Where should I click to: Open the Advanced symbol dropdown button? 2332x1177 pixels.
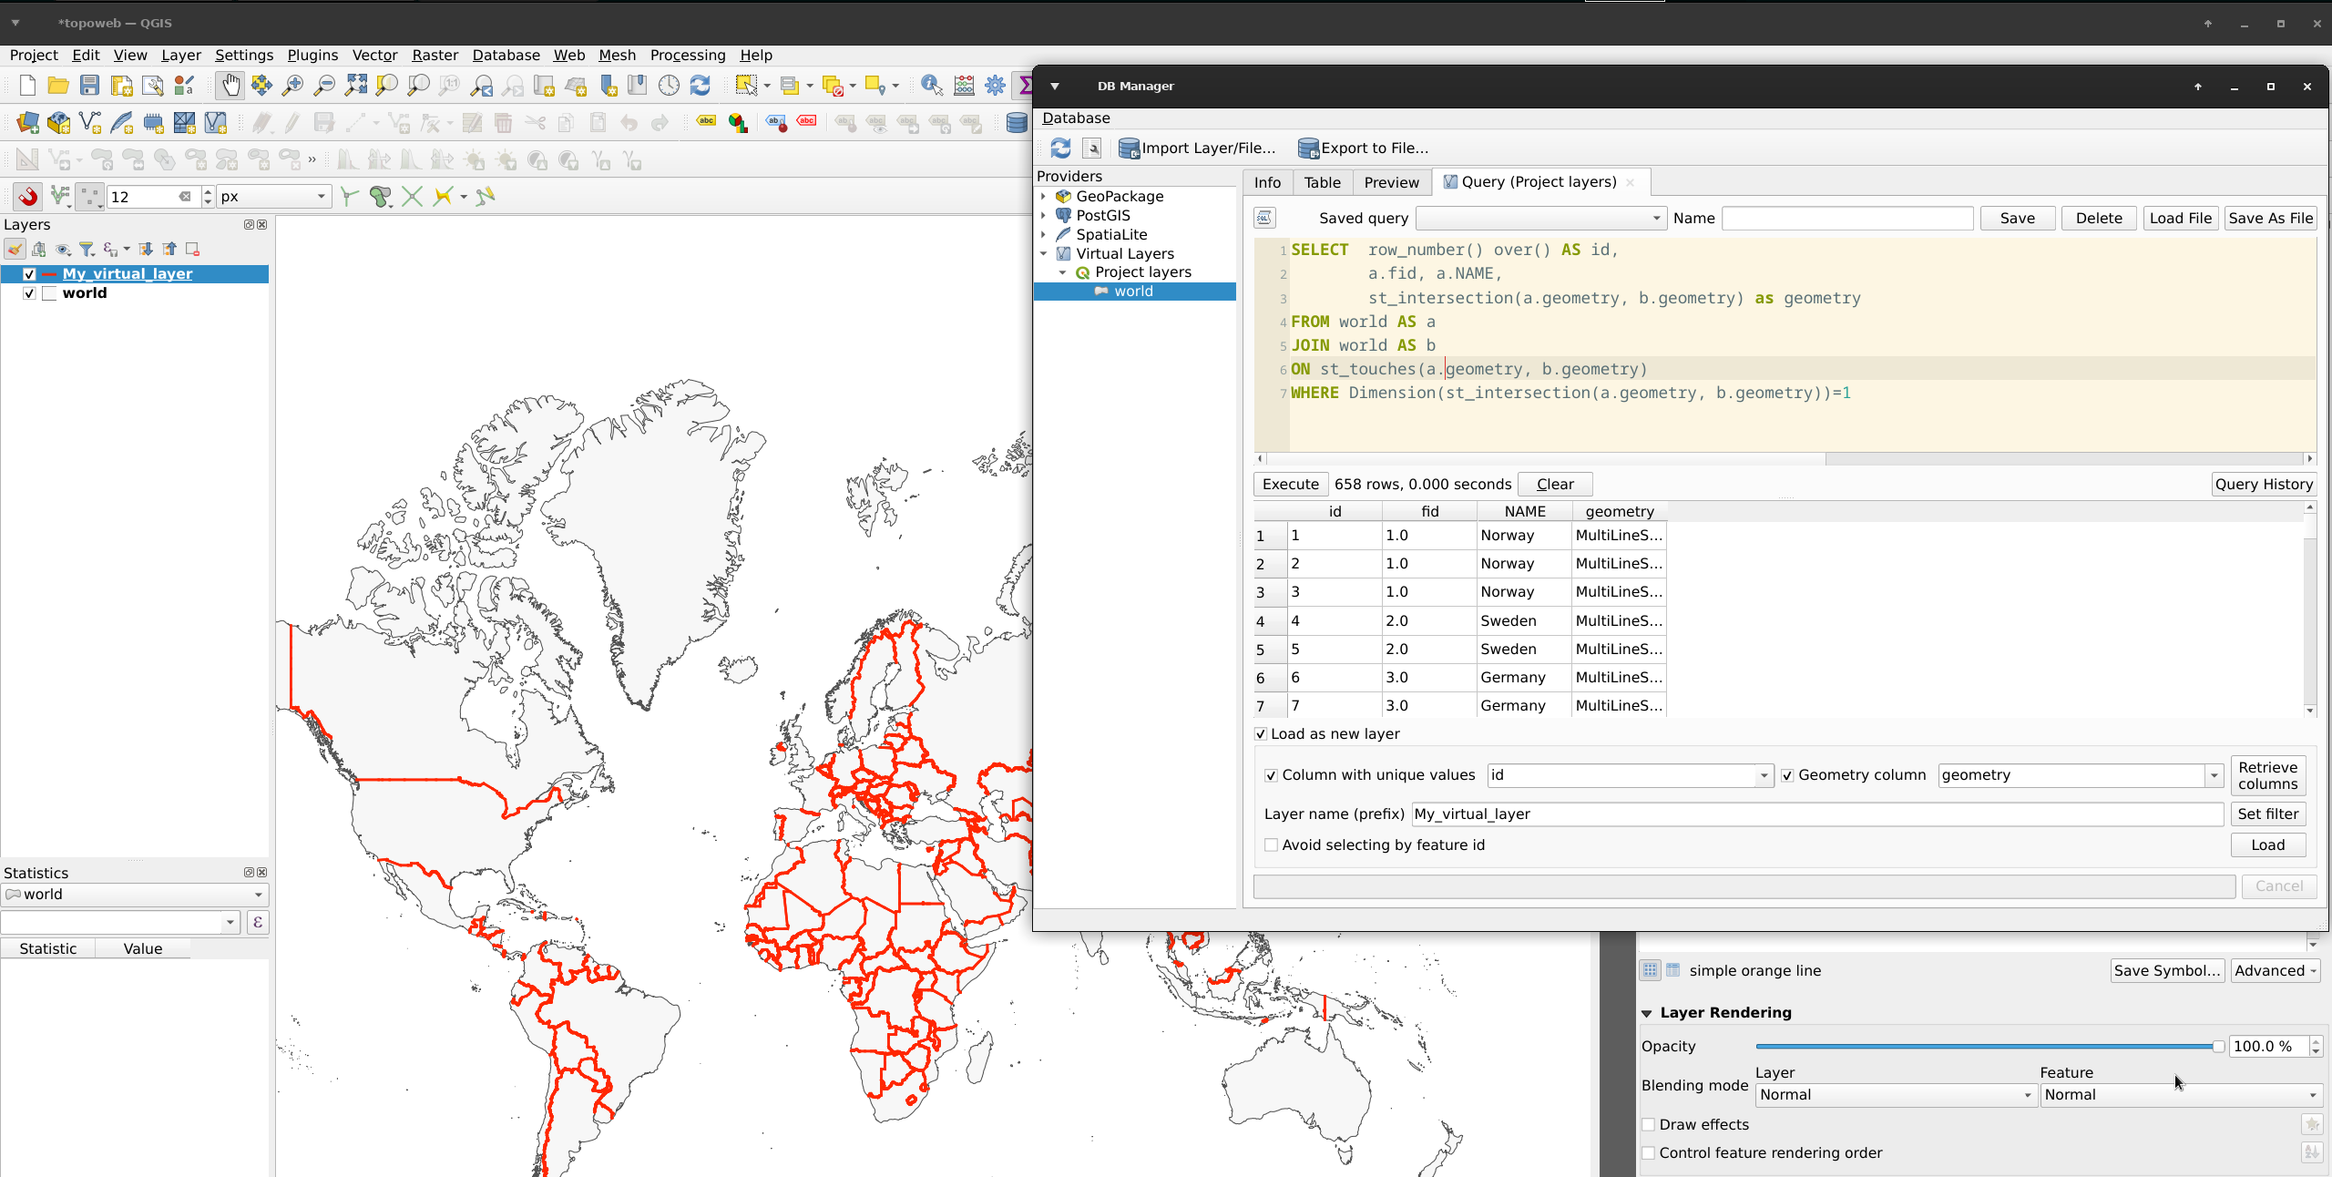(x=2275, y=971)
